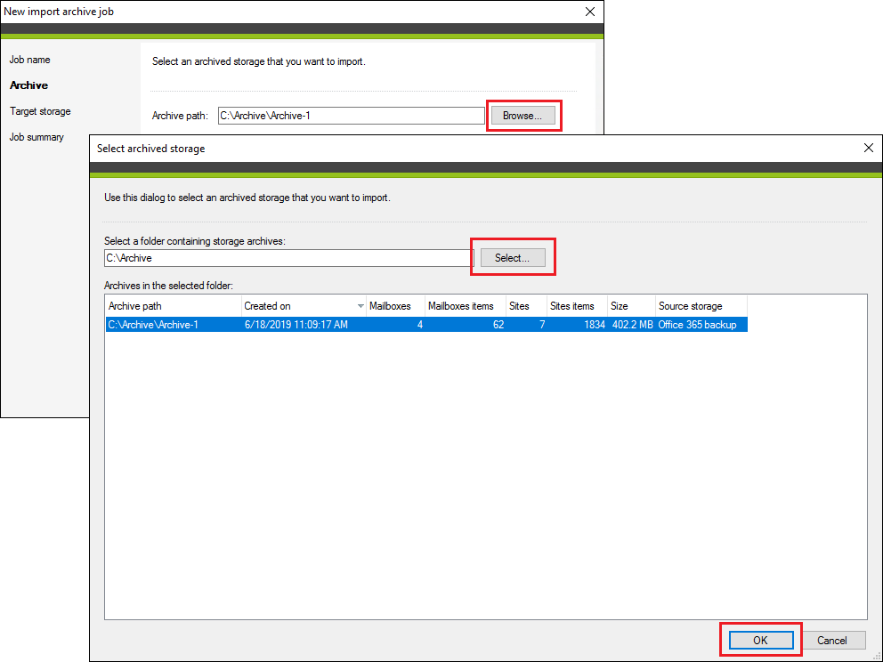Cancel the Select archived storage dialog
The height and width of the screenshot is (662, 883).
pos(831,640)
